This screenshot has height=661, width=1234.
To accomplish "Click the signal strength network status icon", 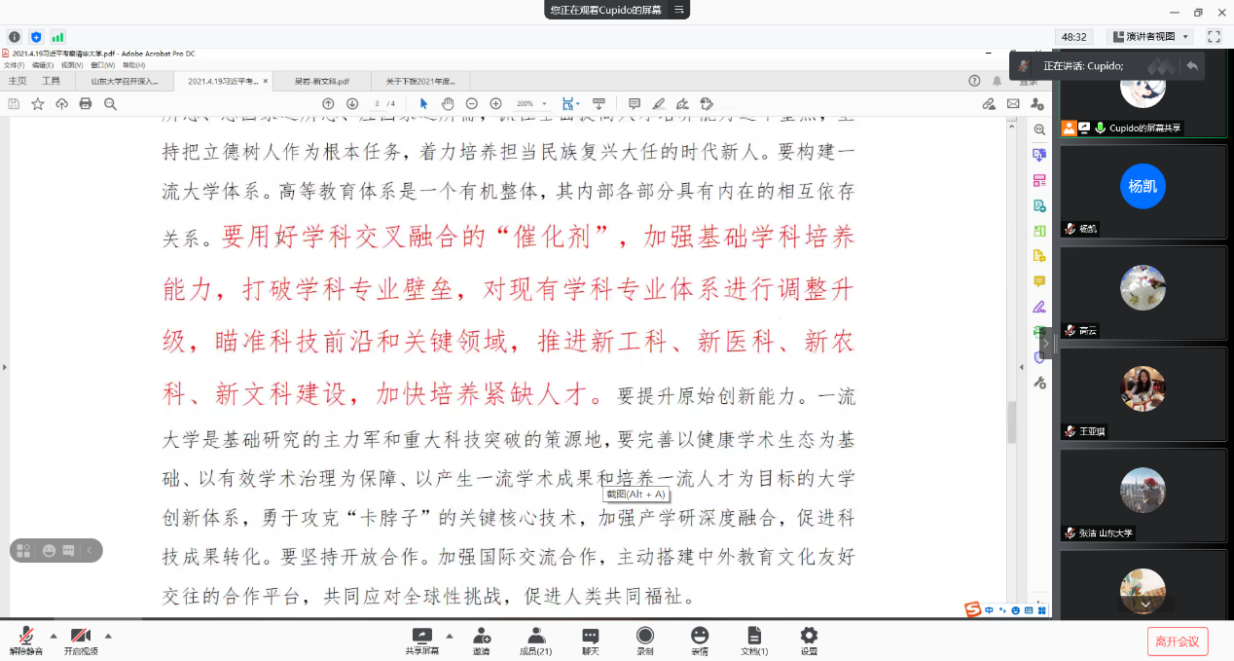I will coord(57,37).
